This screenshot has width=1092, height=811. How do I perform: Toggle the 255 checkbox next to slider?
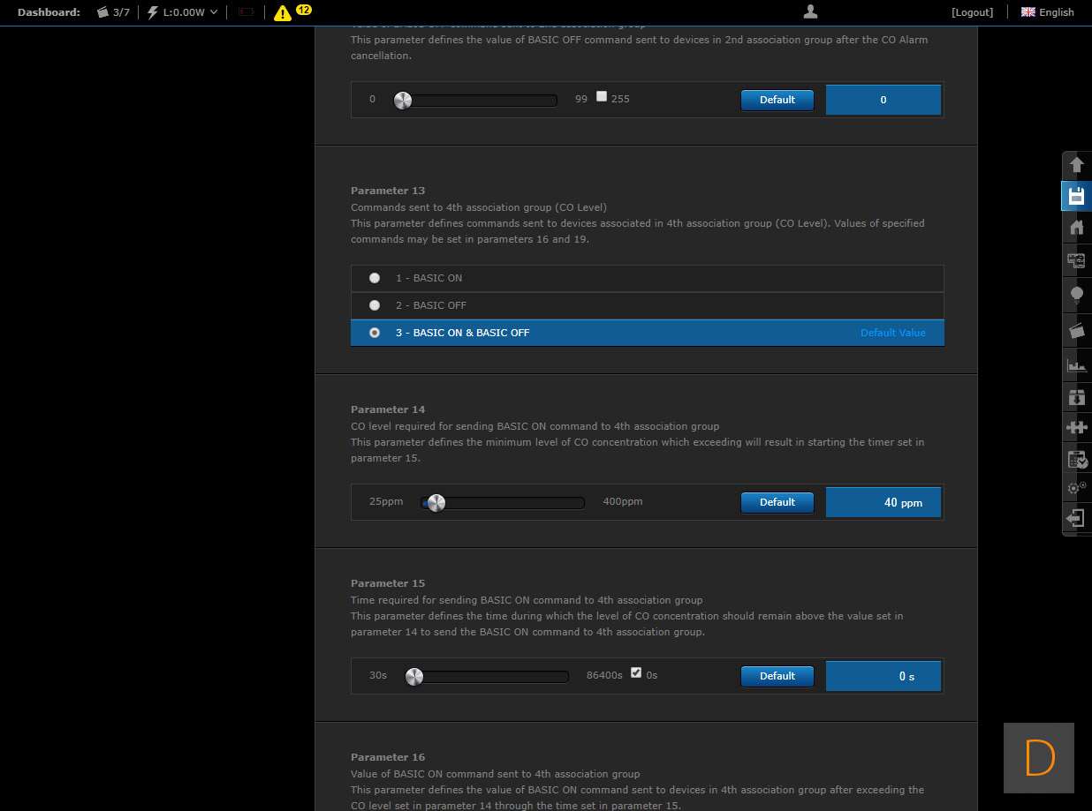(x=602, y=97)
